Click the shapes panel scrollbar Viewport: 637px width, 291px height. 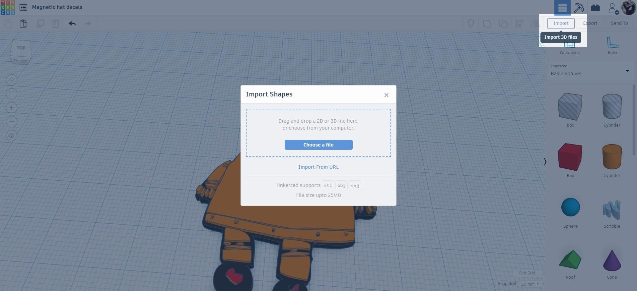(634, 119)
